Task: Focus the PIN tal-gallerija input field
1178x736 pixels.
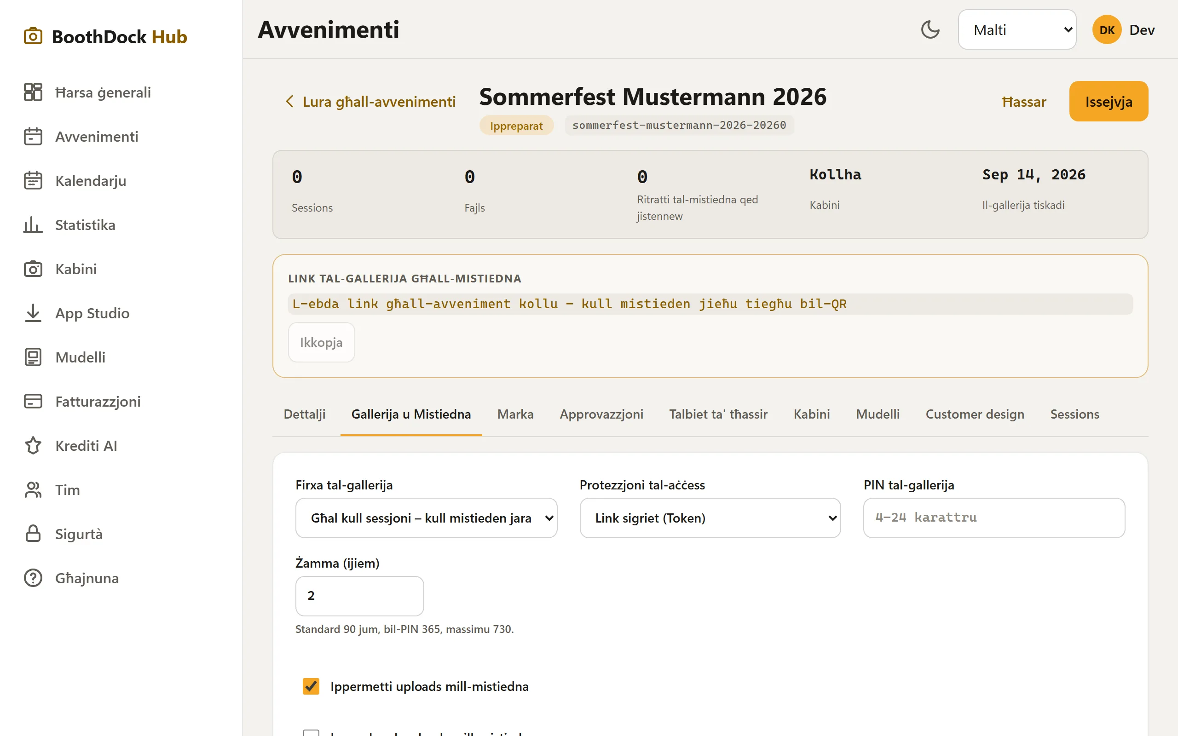Action: 993,518
